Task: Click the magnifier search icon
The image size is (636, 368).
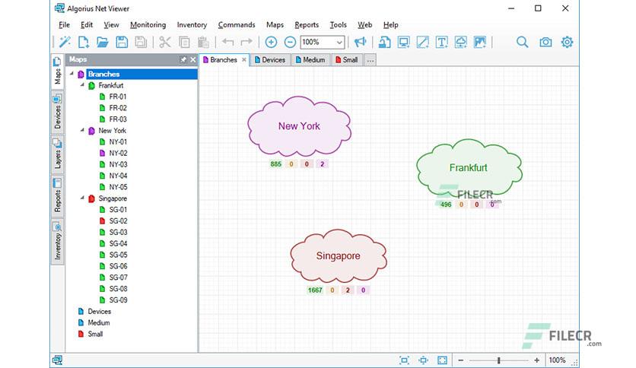Action: tap(523, 42)
